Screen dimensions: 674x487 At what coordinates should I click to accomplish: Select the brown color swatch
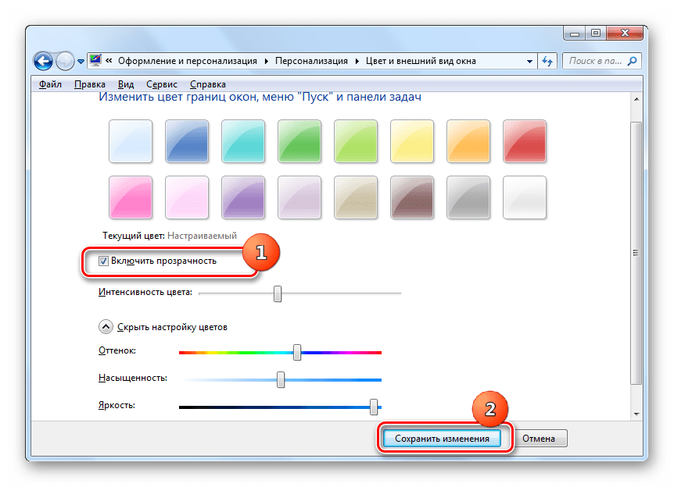pos(412,197)
